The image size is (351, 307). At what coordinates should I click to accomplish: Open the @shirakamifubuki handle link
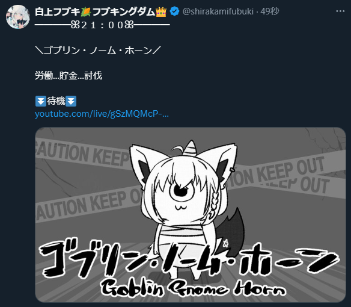pos(218,11)
